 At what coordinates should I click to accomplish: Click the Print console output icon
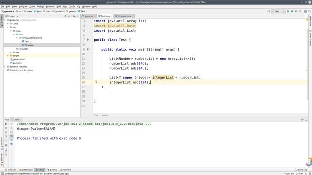click(11, 140)
